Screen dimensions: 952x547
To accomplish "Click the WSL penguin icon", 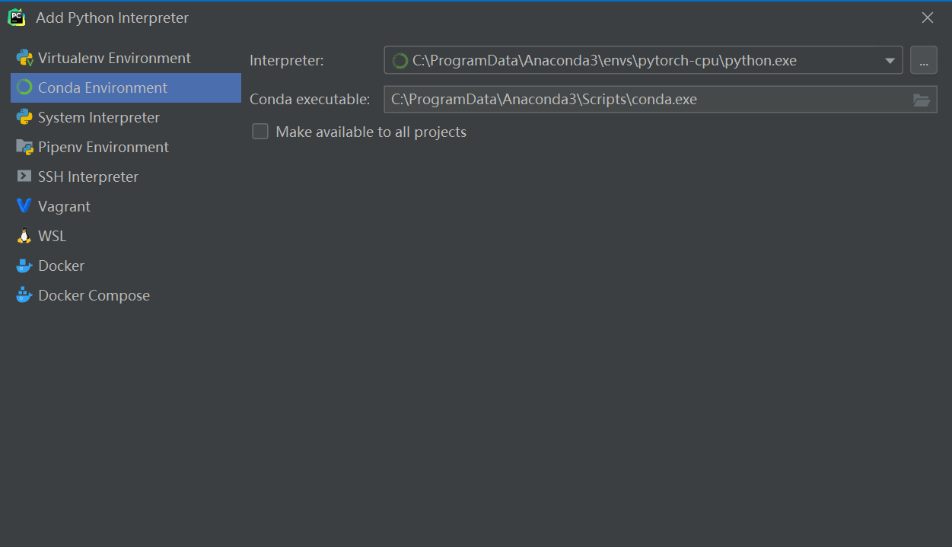I will 24,236.
